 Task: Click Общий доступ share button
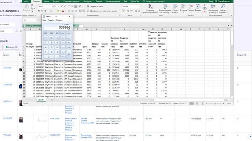[222, 1]
